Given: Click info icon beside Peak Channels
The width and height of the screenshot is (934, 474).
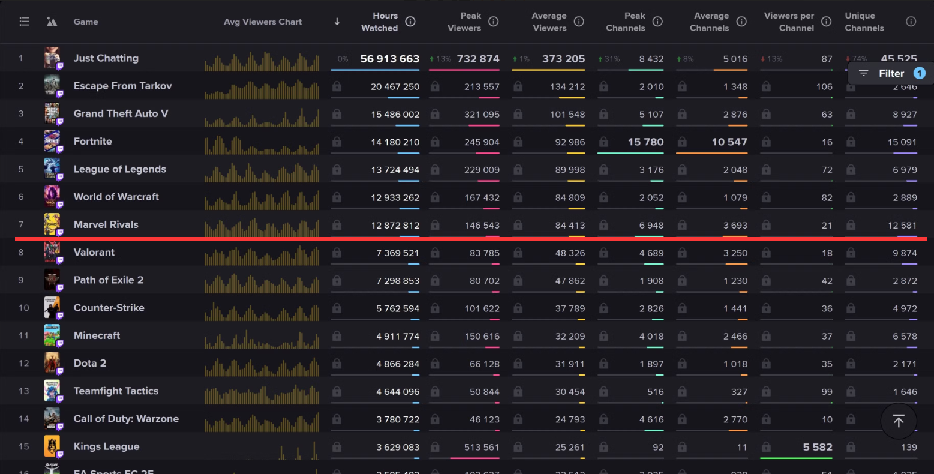Looking at the screenshot, I should tap(657, 22).
